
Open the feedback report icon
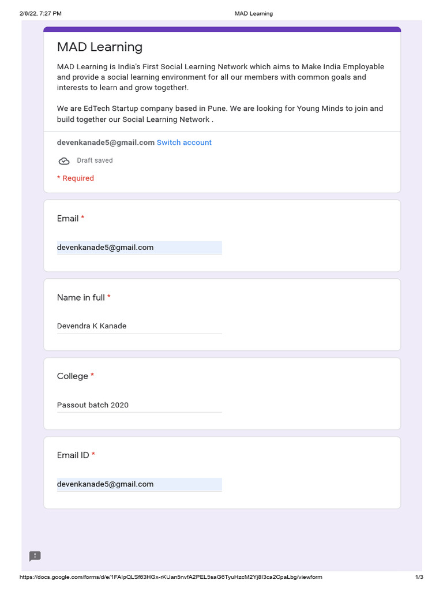[x=35, y=556]
